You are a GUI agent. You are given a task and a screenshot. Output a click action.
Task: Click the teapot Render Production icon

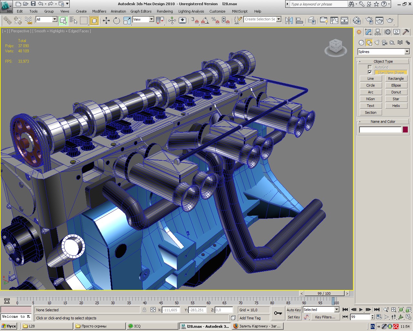coord(390,21)
